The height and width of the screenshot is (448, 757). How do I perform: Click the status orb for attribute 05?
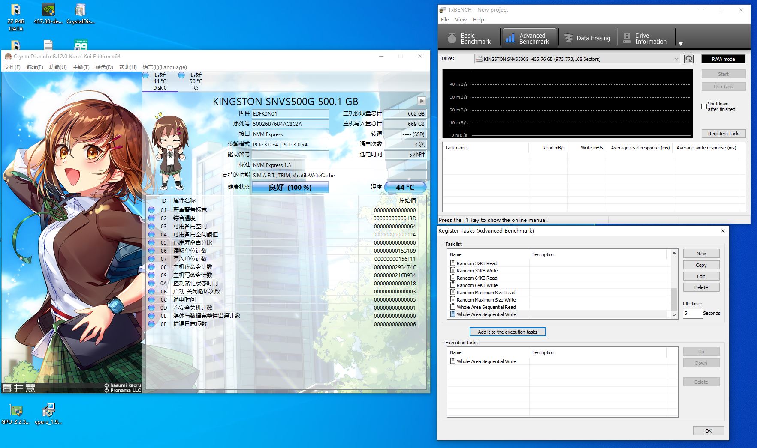(151, 242)
